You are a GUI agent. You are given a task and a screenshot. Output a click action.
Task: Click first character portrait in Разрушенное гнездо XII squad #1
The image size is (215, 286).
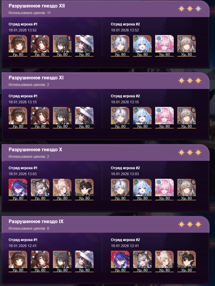click(x=18, y=46)
